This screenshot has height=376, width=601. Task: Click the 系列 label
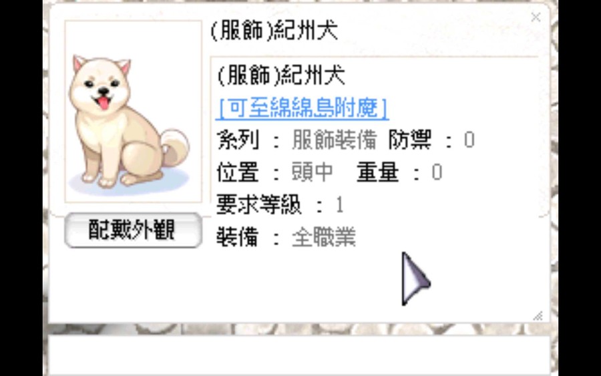(x=238, y=140)
